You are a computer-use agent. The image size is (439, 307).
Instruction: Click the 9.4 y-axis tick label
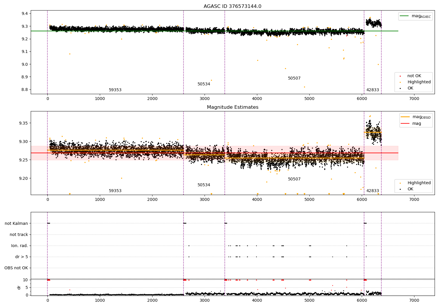pyautogui.click(x=25, y=14)
